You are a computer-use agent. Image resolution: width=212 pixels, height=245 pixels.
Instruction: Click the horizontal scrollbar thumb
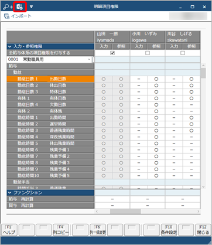pyautogui.click(x=125, y=212)
